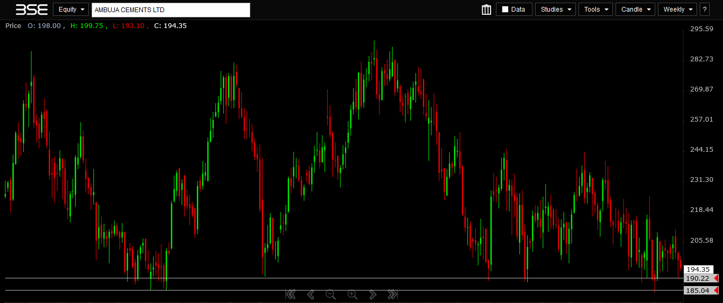Image resolution: width=723 pixels, height=303 pixels.
Task: Open the Weekly interval dropdown
Action: [x=677, y=10]
